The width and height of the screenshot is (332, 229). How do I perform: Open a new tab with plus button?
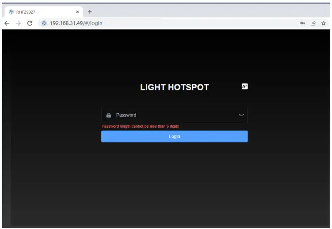click(90, 12)
